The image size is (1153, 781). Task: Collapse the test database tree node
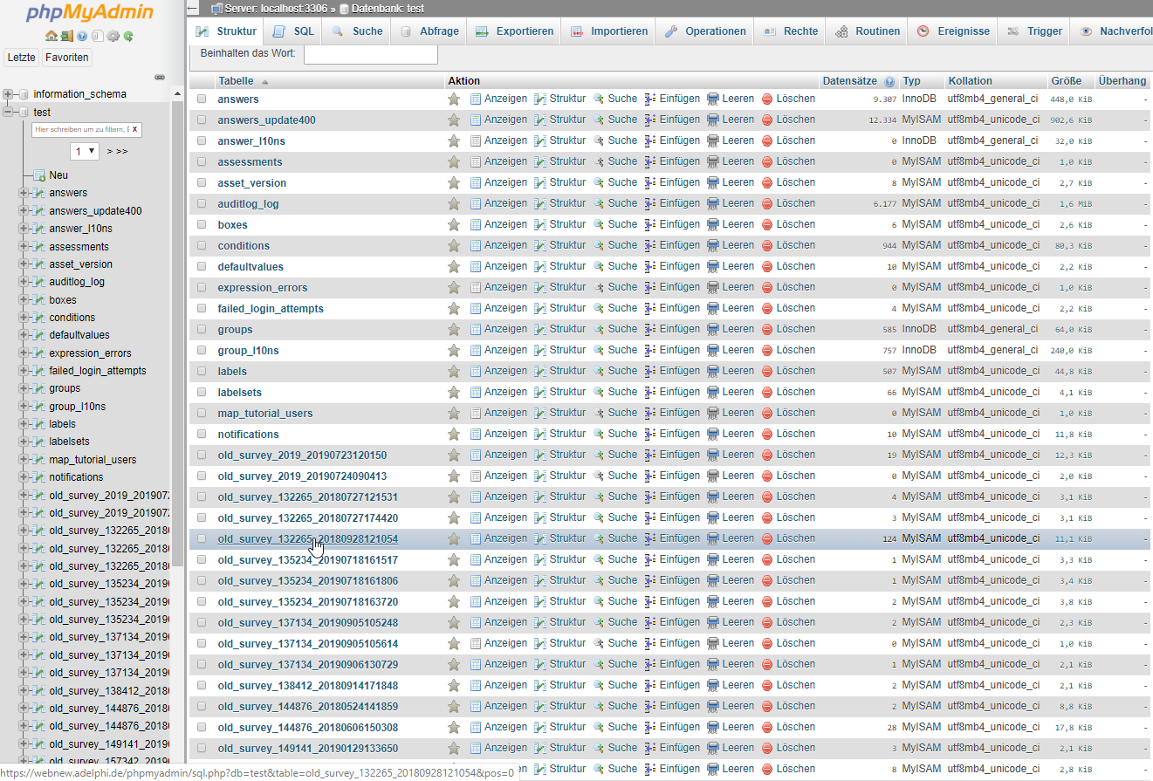click(8, 113)
